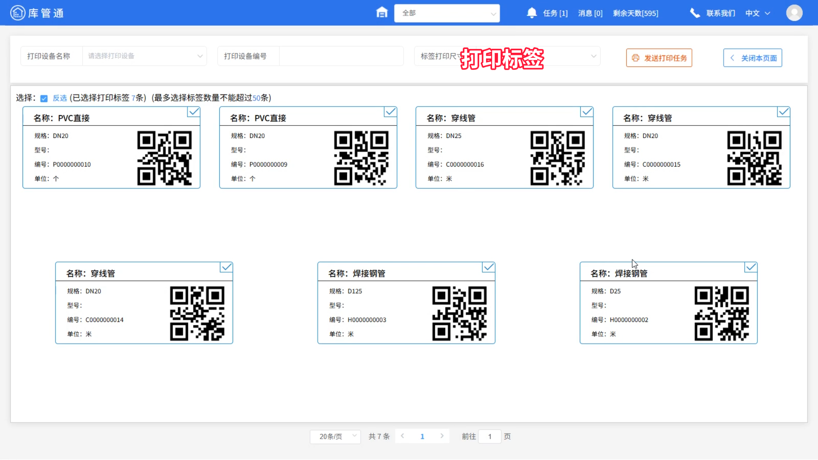Screen dimensions: 818x460
Task: Click the 关闭本页面 button
Action: [753, 58]
